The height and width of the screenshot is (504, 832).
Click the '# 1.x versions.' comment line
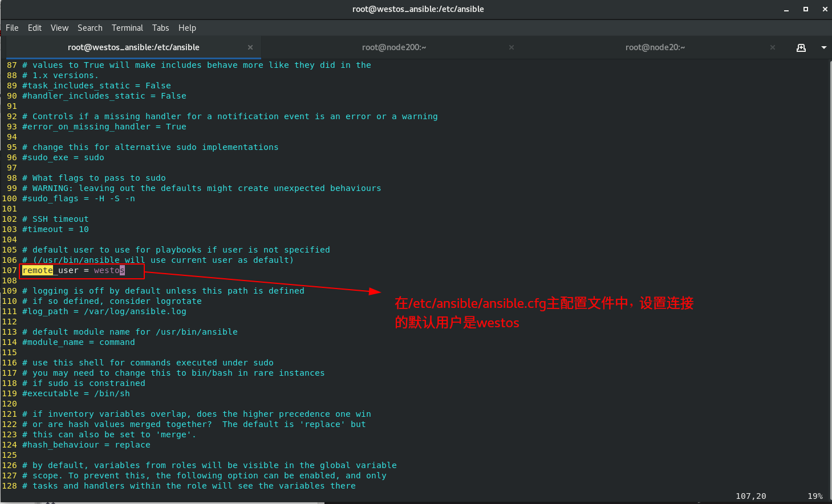pyautogui.click(x=60, y=75)
